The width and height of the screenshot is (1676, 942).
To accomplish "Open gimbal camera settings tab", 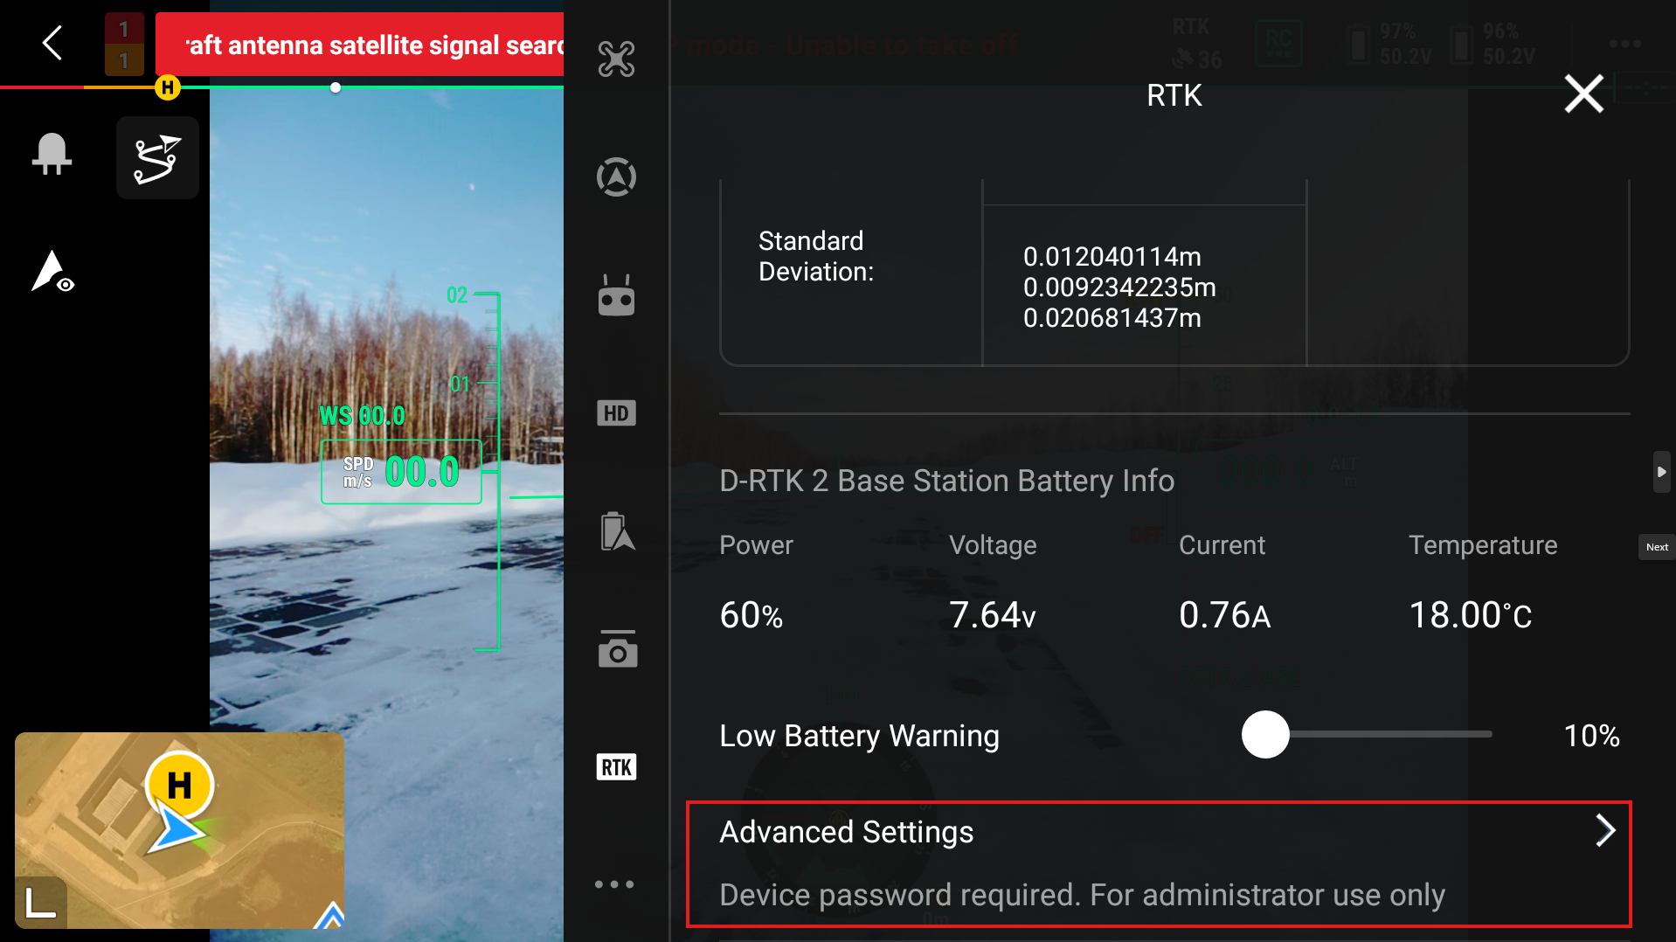I will tap(616, 649).
